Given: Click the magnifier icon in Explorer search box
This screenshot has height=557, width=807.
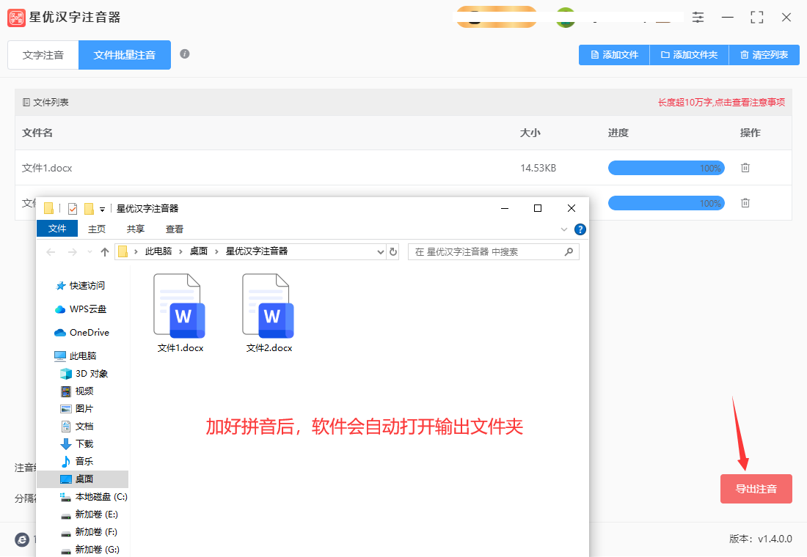Looking at the screenshot, I should point(569,251).
